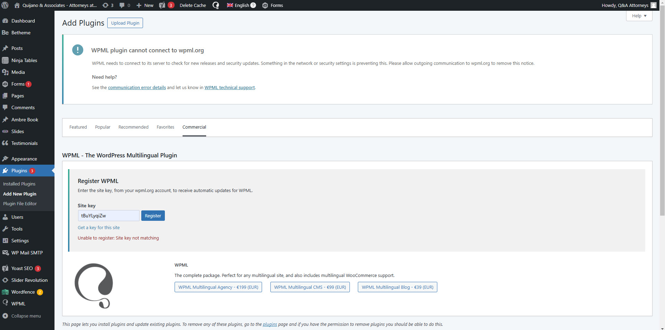Image resolution: width=665 pixels, height=330 pixels.
Task: Open Plugin File Editor submenu
Action: tap(20, 203)
